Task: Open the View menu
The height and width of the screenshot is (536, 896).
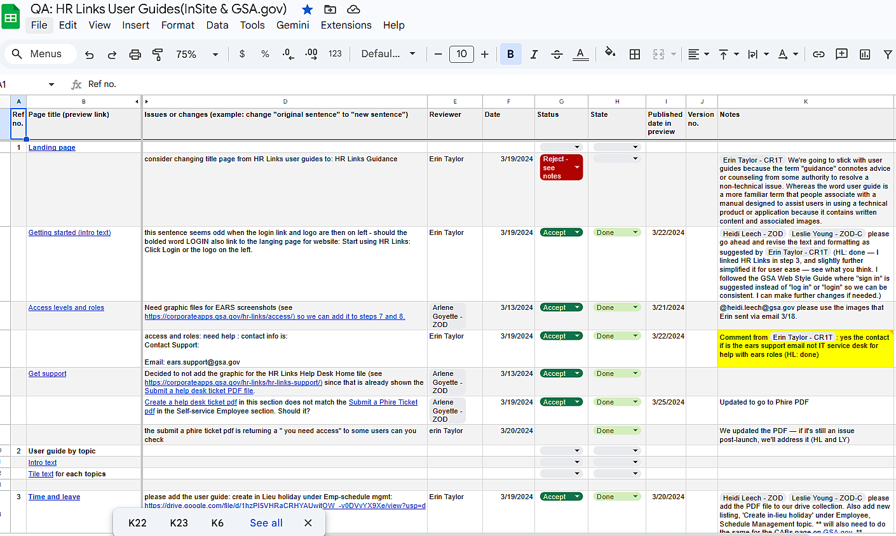Action: 99,25
